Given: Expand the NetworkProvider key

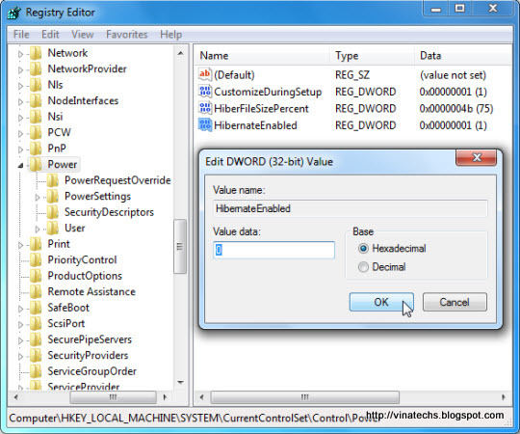Looking at the screenshot, I should coord(20,69).
